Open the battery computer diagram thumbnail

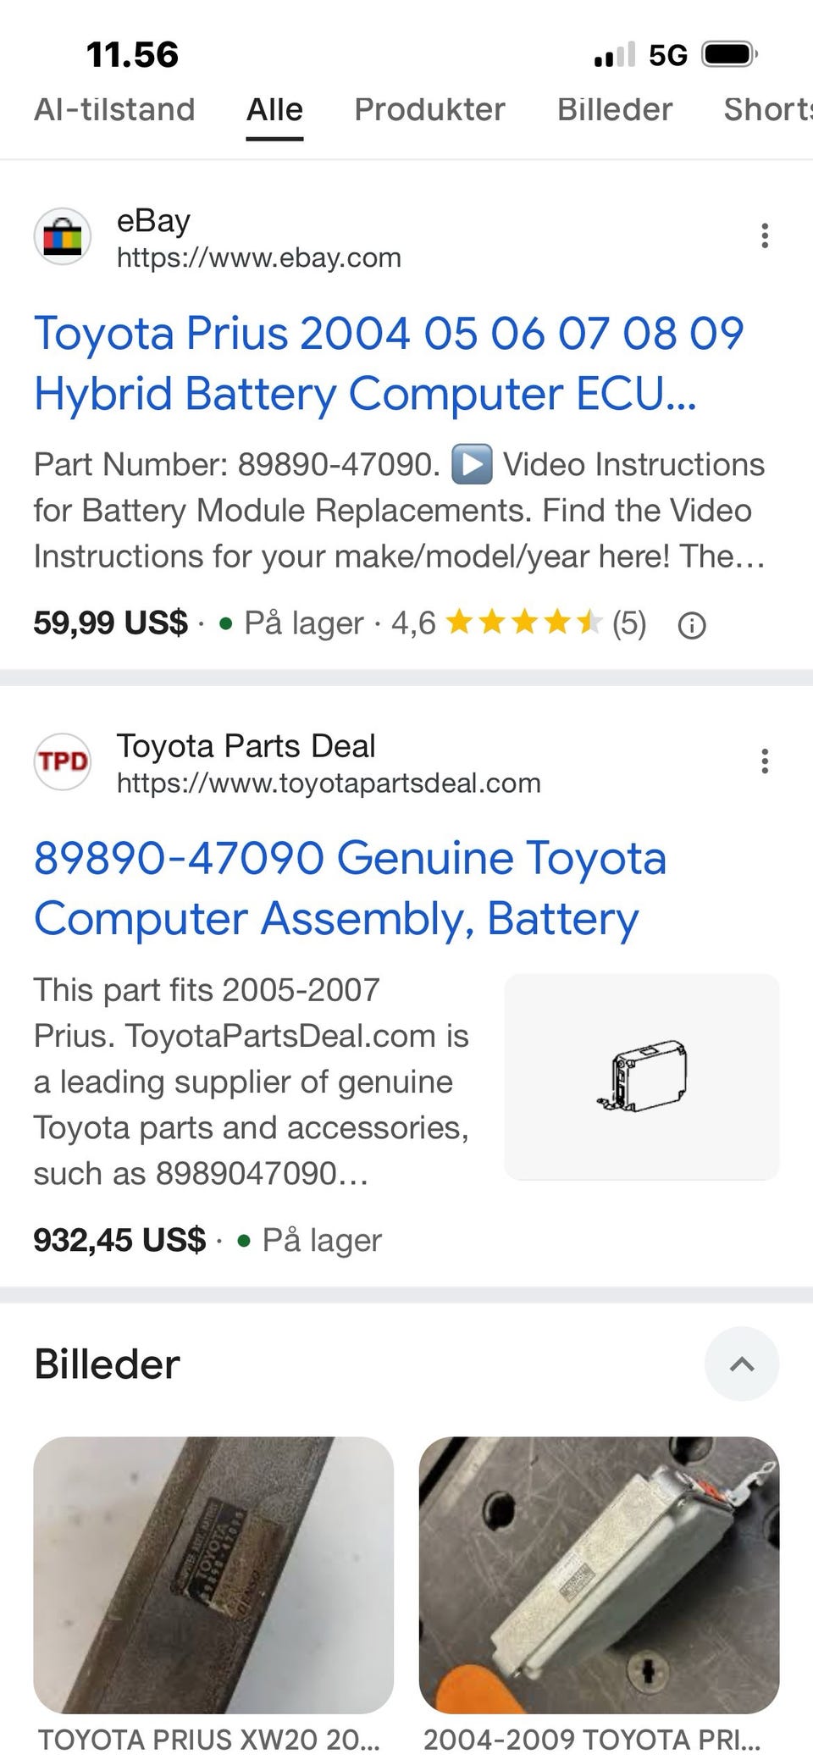point(641,1076)
